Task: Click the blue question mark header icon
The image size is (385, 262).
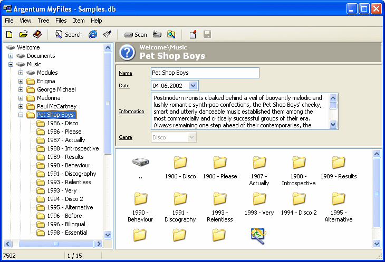Action: pyautogui.click(x=127, y=53)
